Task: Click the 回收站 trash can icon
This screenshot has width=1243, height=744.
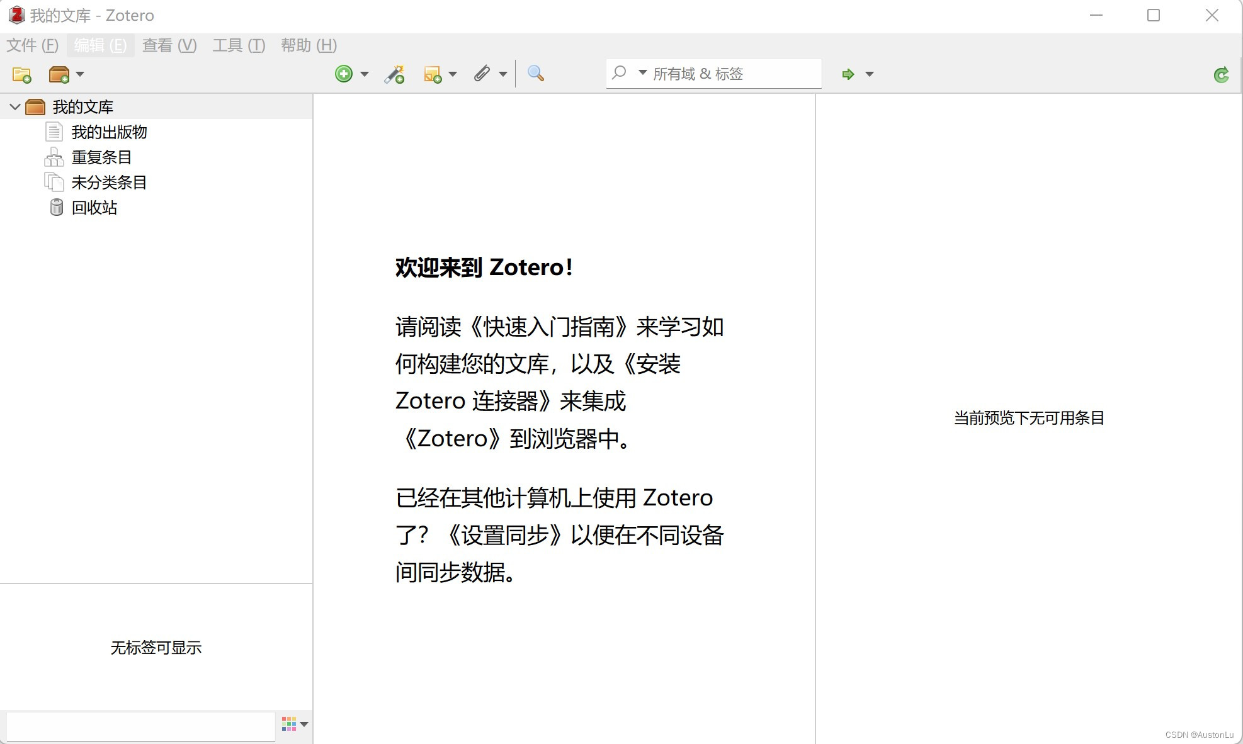Action: click(x=57, y=207)
